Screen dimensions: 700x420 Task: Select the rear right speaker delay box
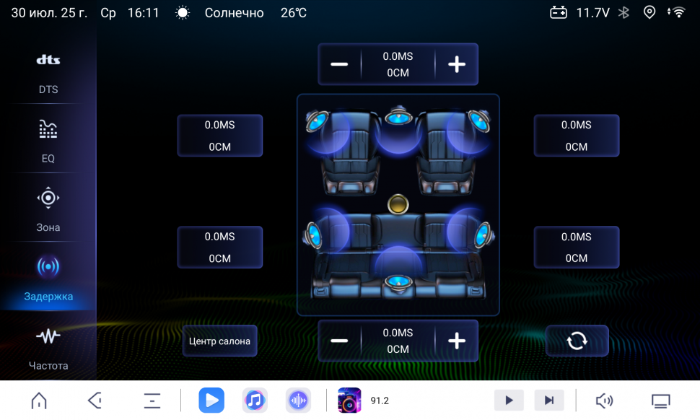(576, 247)
